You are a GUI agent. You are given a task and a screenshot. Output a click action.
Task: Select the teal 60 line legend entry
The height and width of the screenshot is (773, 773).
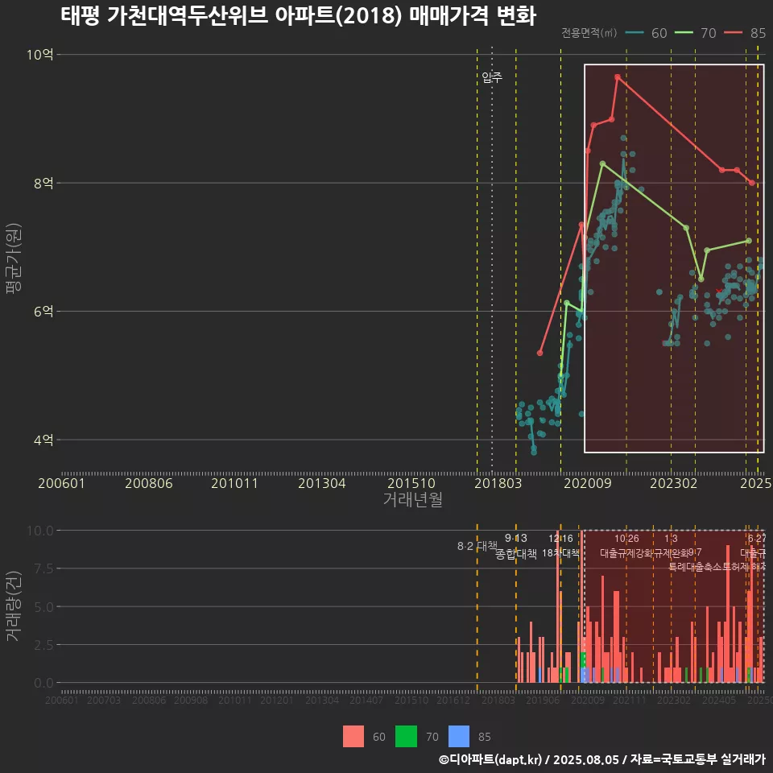(647, 33)
